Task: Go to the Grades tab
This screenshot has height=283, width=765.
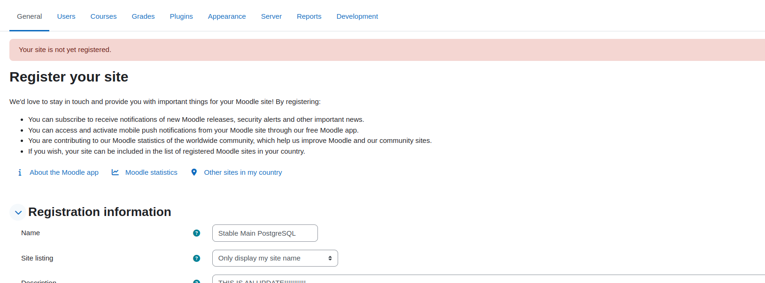Action: click(143, 16)
